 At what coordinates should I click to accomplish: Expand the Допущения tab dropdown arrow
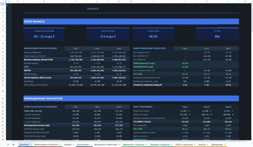point(90,144)
